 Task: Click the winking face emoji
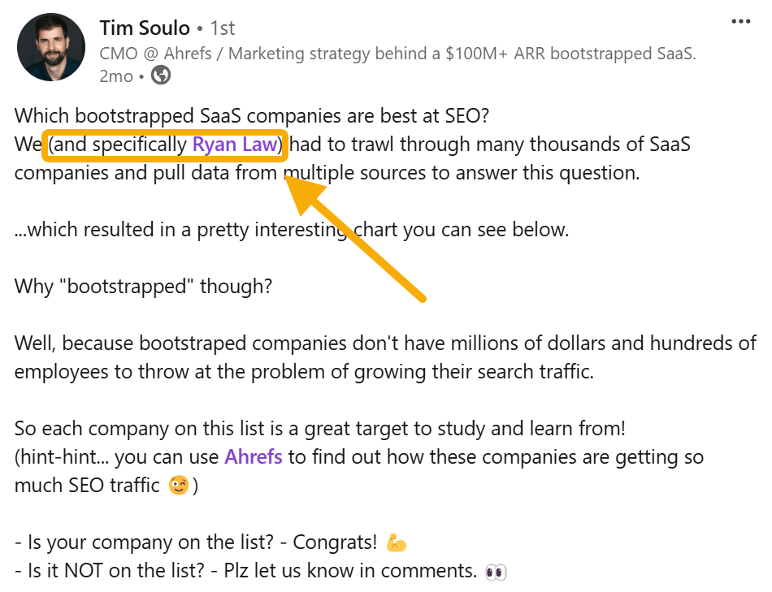pyautogui.click(x=178, y=486)
